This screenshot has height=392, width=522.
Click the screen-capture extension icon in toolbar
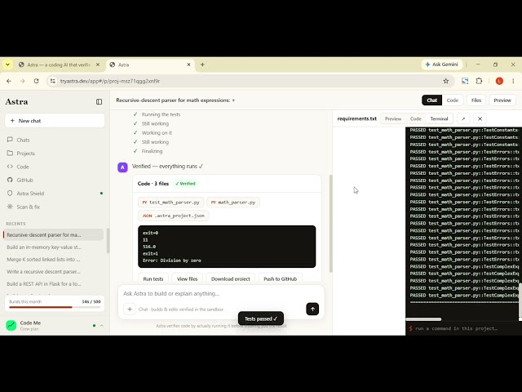[465, 81]
